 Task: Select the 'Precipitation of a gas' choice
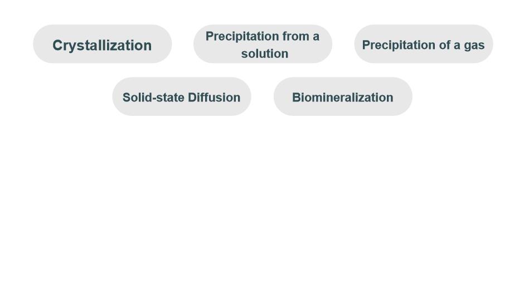(423, 44)
